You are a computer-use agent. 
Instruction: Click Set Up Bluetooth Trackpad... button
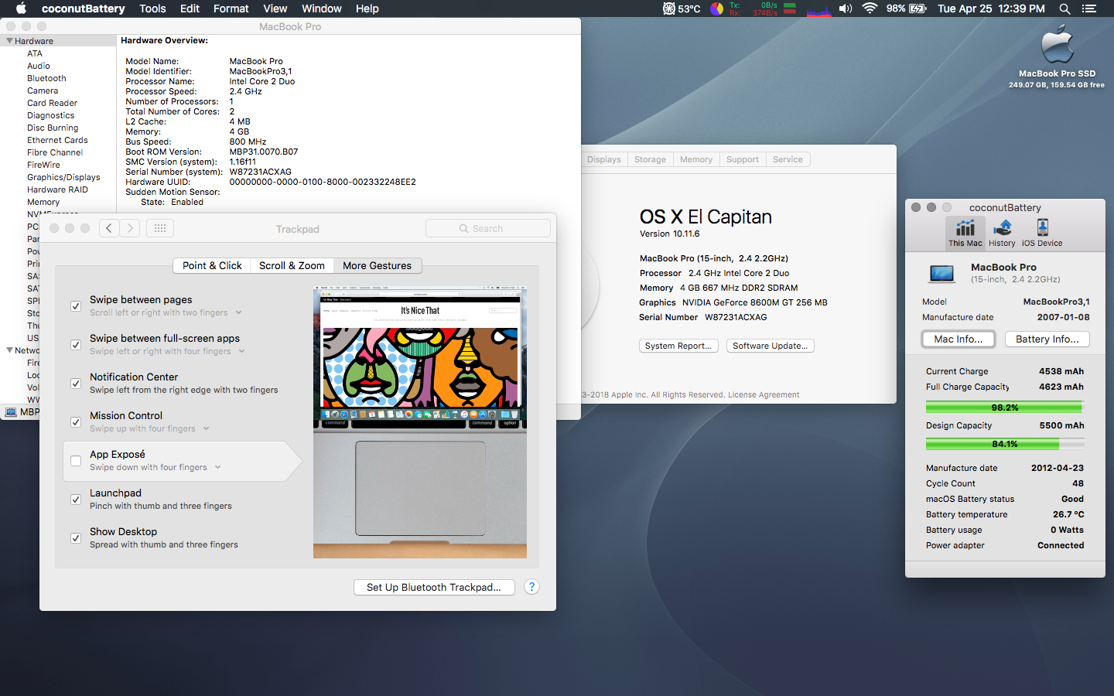point(433,587)
